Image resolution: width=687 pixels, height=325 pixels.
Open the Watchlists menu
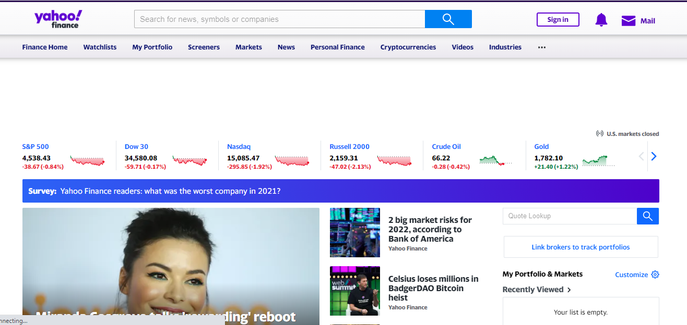point(100,47)
